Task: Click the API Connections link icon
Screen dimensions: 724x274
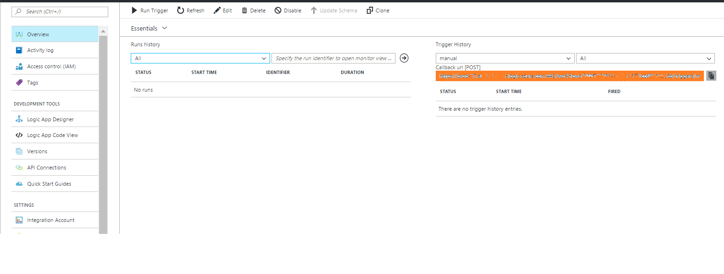Action: pos(19,168)
